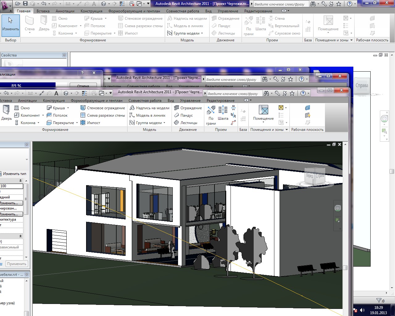
Task: Open type selector dropdown in Properties panel
Action: (x=27, y=160)
